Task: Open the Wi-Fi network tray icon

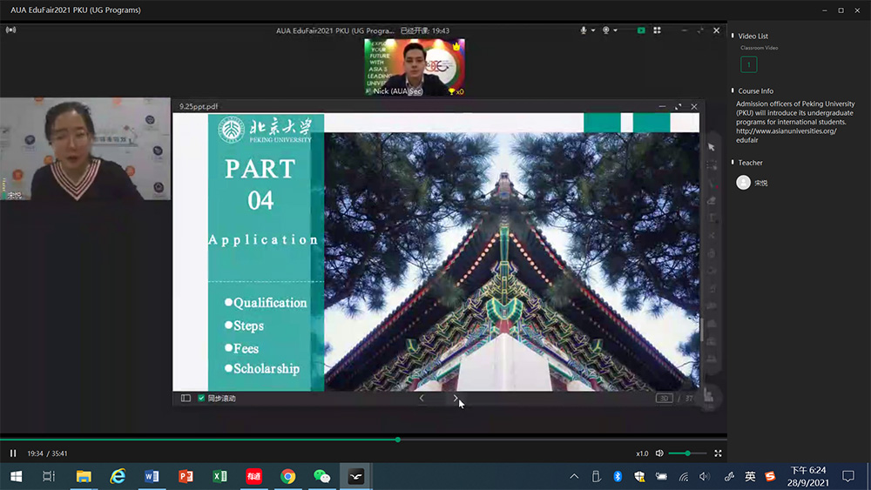Action: coord(683,476)
